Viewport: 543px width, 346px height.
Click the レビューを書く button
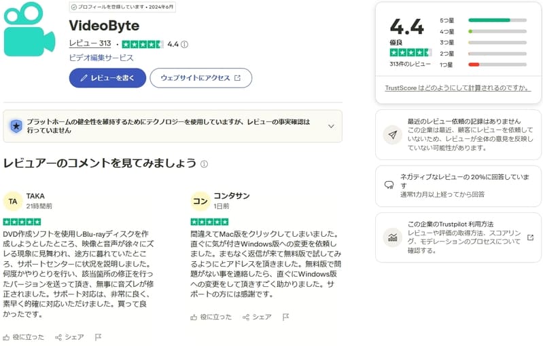click(x=107, y=78)
